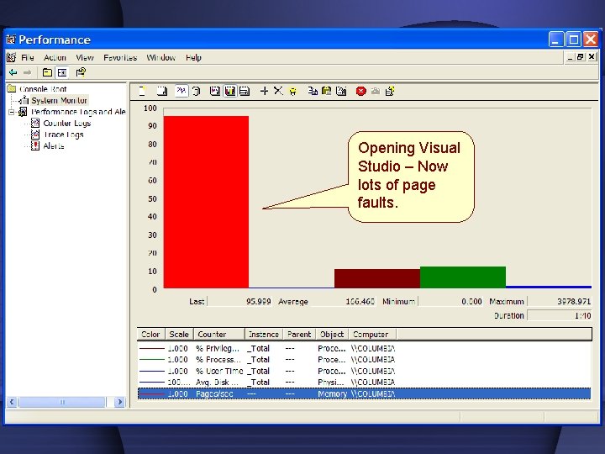605x454 pixels.
Task: Restore the inner console child window
Action: click(x=581, y=57)
